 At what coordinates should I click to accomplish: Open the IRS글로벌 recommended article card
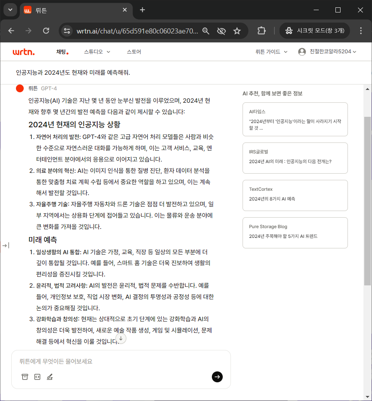[295, 158]
